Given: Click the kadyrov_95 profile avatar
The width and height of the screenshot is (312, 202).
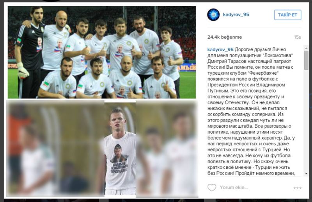Looking at the screenshot, I should 213,15.
